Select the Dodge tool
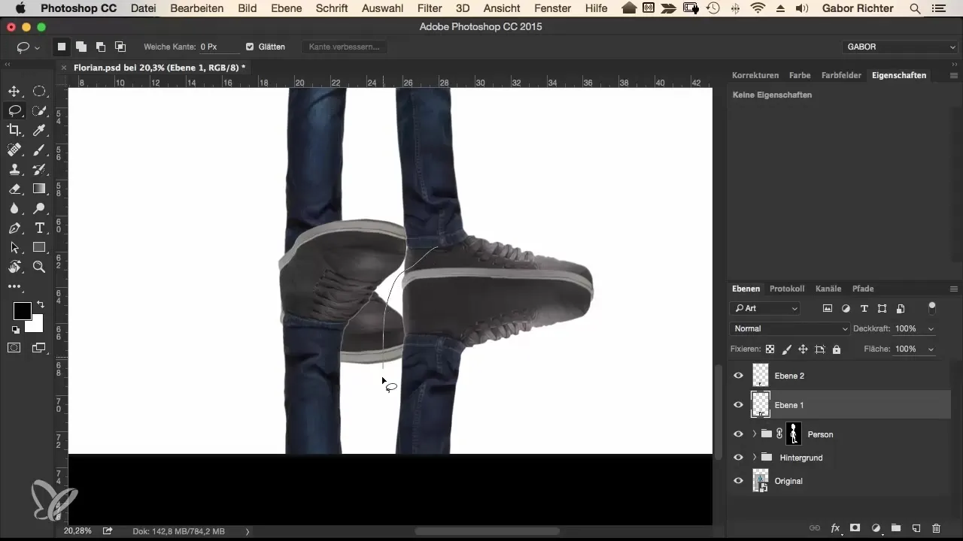This screenshot has height=541, width=963. (x=39, y=208)
